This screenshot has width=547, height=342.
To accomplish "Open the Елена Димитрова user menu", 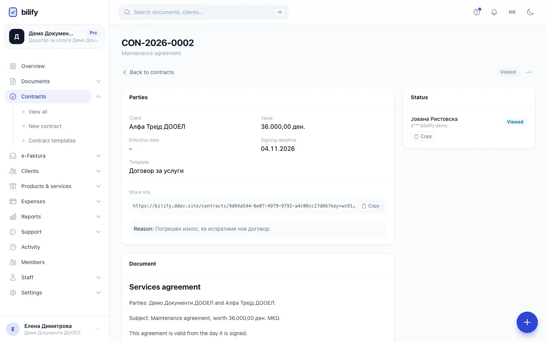I will (54, 329).
